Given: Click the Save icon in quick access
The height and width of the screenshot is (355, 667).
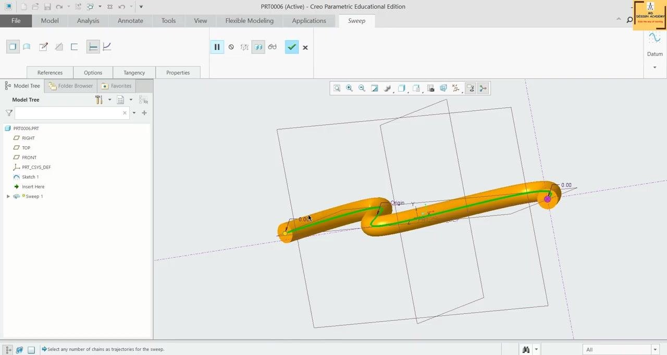Looking at the screenshot, I should coord(47,7).
